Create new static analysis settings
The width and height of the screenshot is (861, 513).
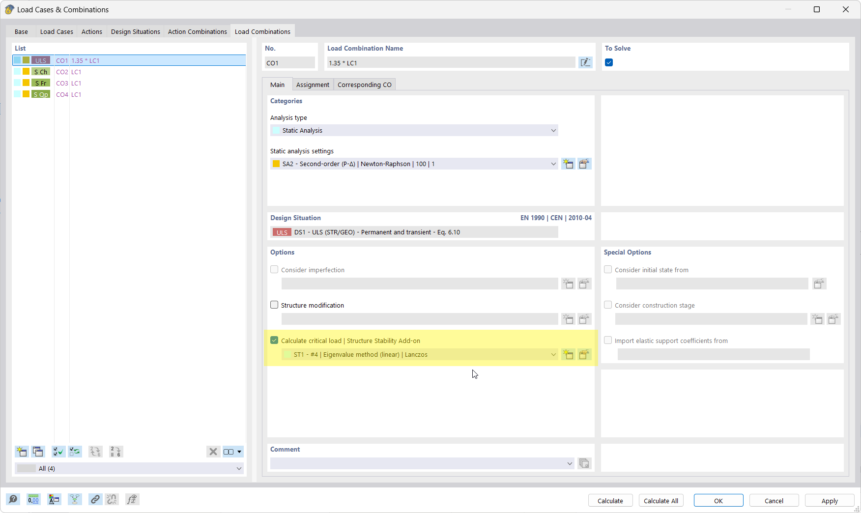pos(568,164)
